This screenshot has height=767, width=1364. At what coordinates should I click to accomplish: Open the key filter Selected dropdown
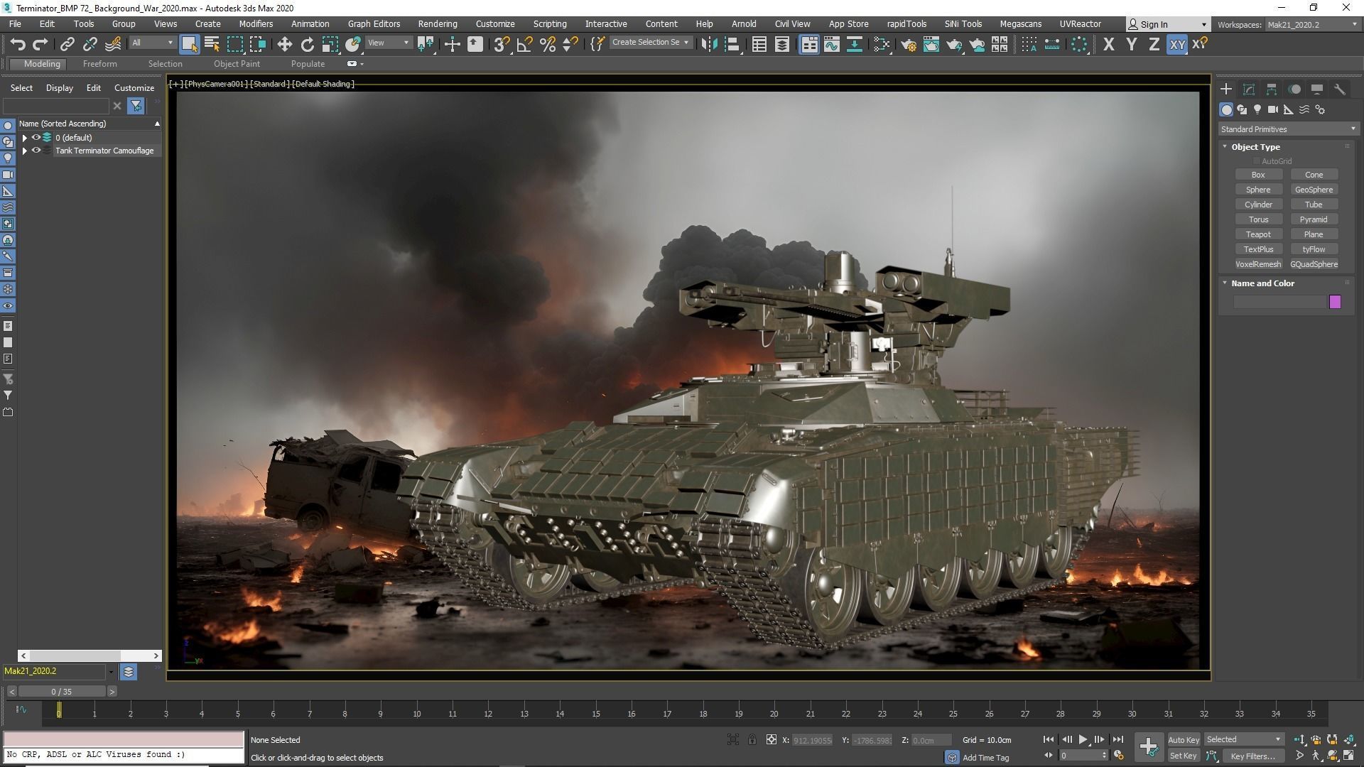[x=1243, y=739]
